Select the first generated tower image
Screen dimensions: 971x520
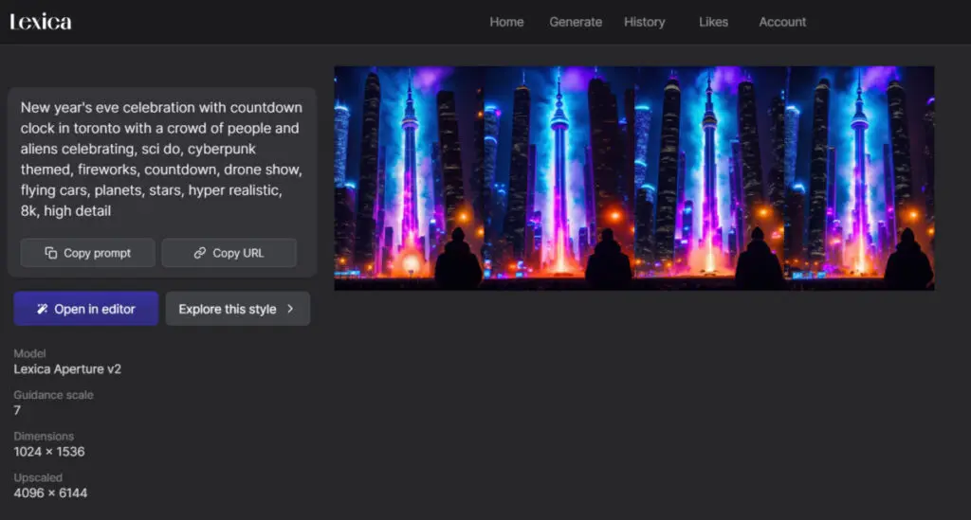coord(409,177)
